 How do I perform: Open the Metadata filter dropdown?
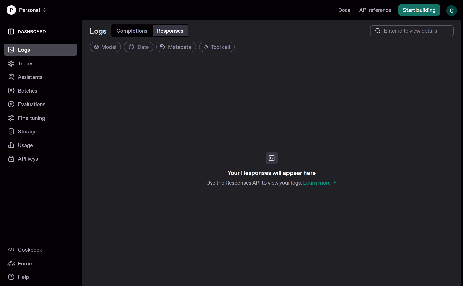pos(176,47)
